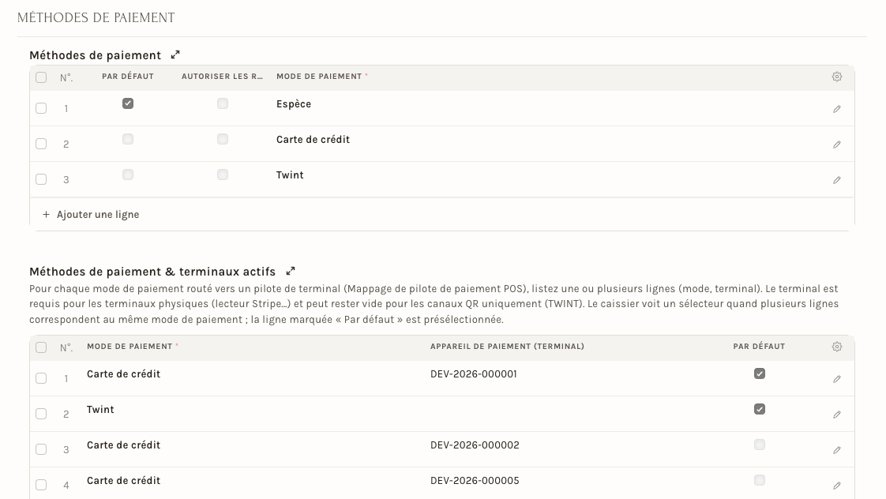This screenshot has width=886, height=499.
Task: Select all rows in Méthodes de paiement table
Action: pos(41,77)
